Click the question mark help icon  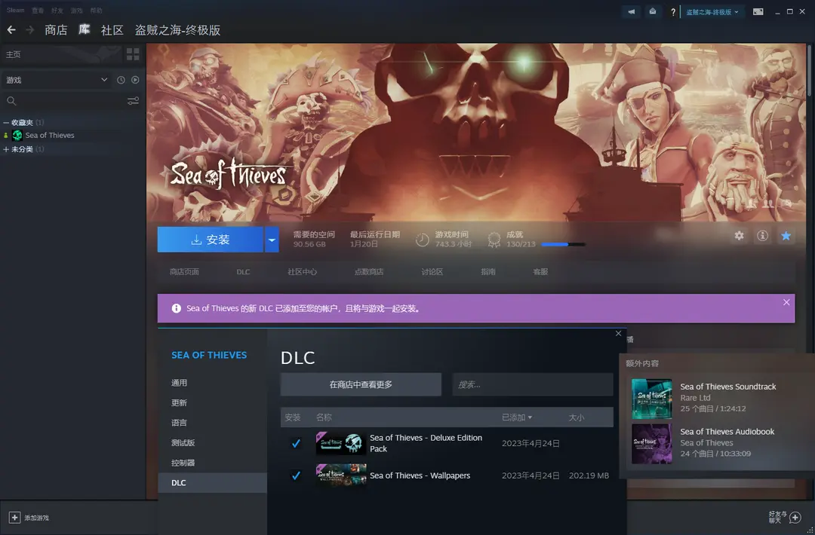pyautogui.click(x=673, y=12)
